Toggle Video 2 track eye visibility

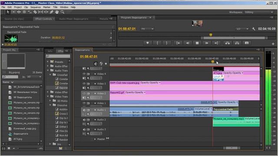point(84,93)
